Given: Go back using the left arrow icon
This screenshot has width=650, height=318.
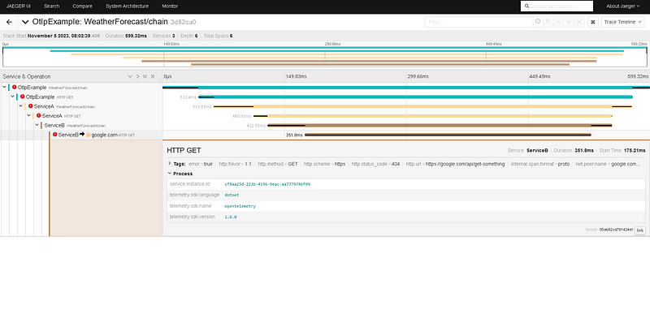Looking at the screenshot, I should 9,22.
